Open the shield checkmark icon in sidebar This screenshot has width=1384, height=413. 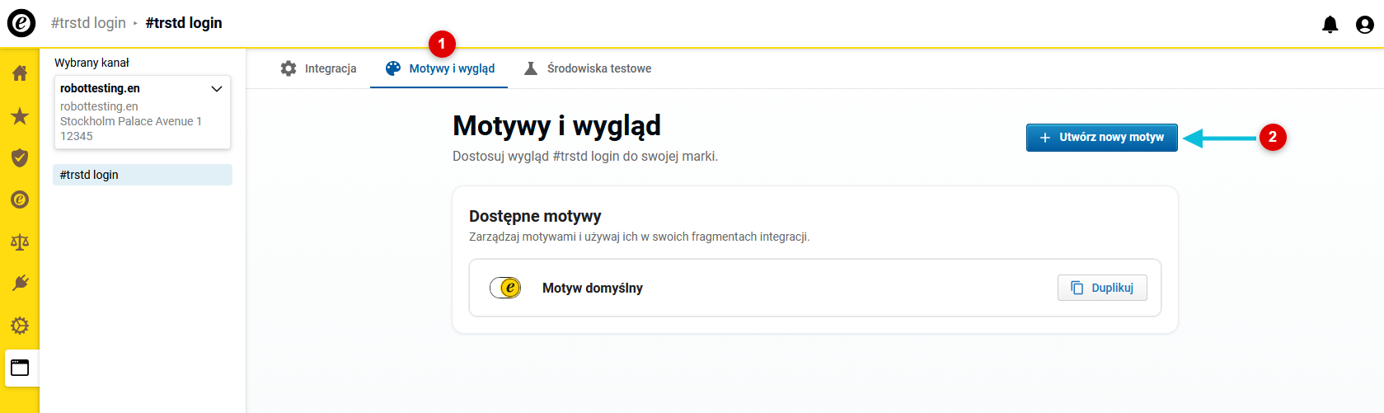20,157
